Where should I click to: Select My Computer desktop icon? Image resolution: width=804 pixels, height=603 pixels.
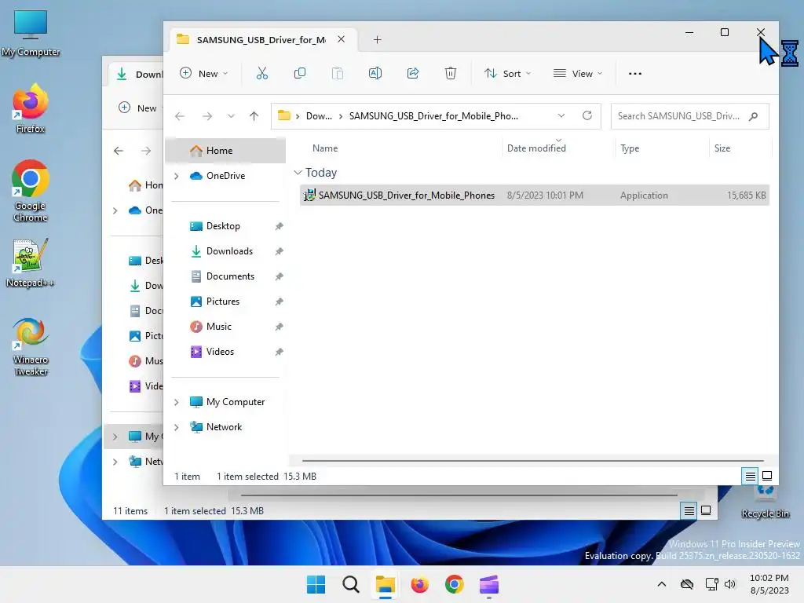point(31,33)
